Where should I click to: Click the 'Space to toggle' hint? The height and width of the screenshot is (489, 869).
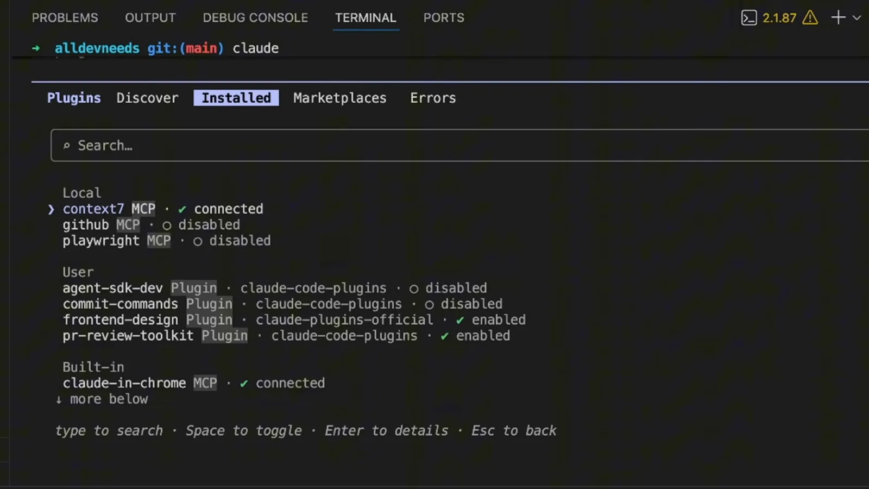243,430
